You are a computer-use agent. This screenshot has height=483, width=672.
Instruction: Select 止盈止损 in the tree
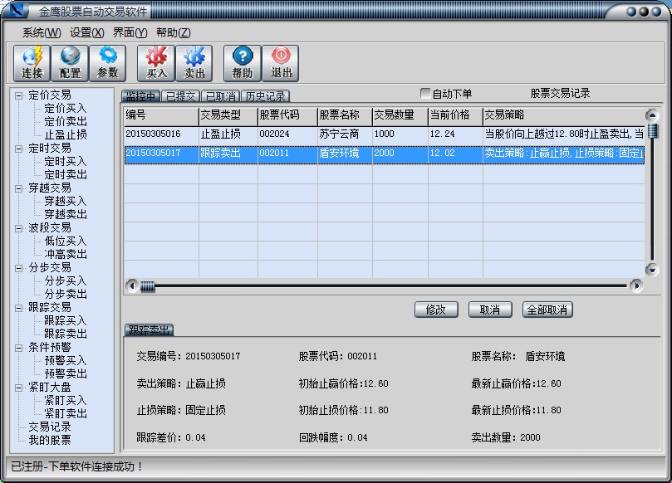tap(66, 134)
